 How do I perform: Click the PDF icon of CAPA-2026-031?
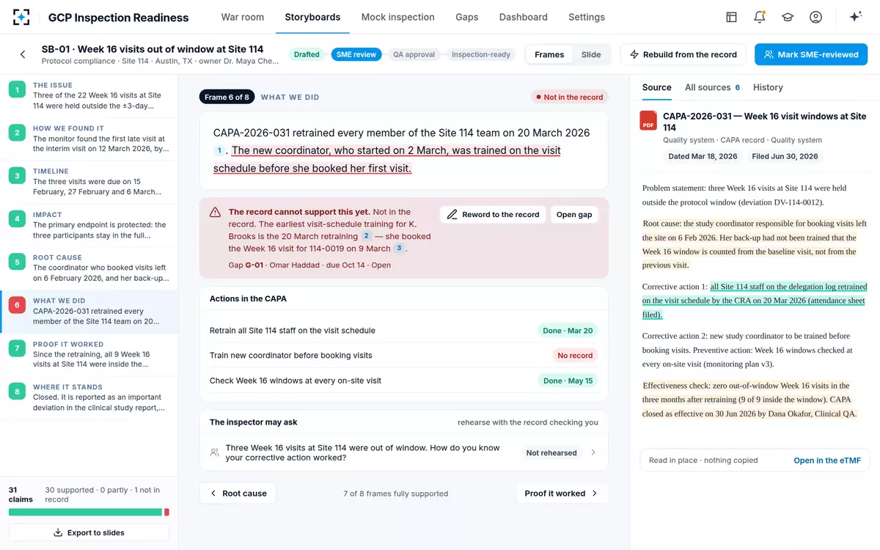click(648, 120)
